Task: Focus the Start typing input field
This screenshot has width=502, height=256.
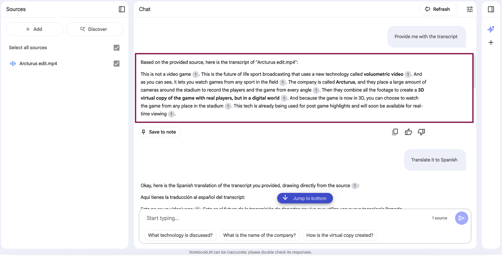Action: [x=286, y=218]
